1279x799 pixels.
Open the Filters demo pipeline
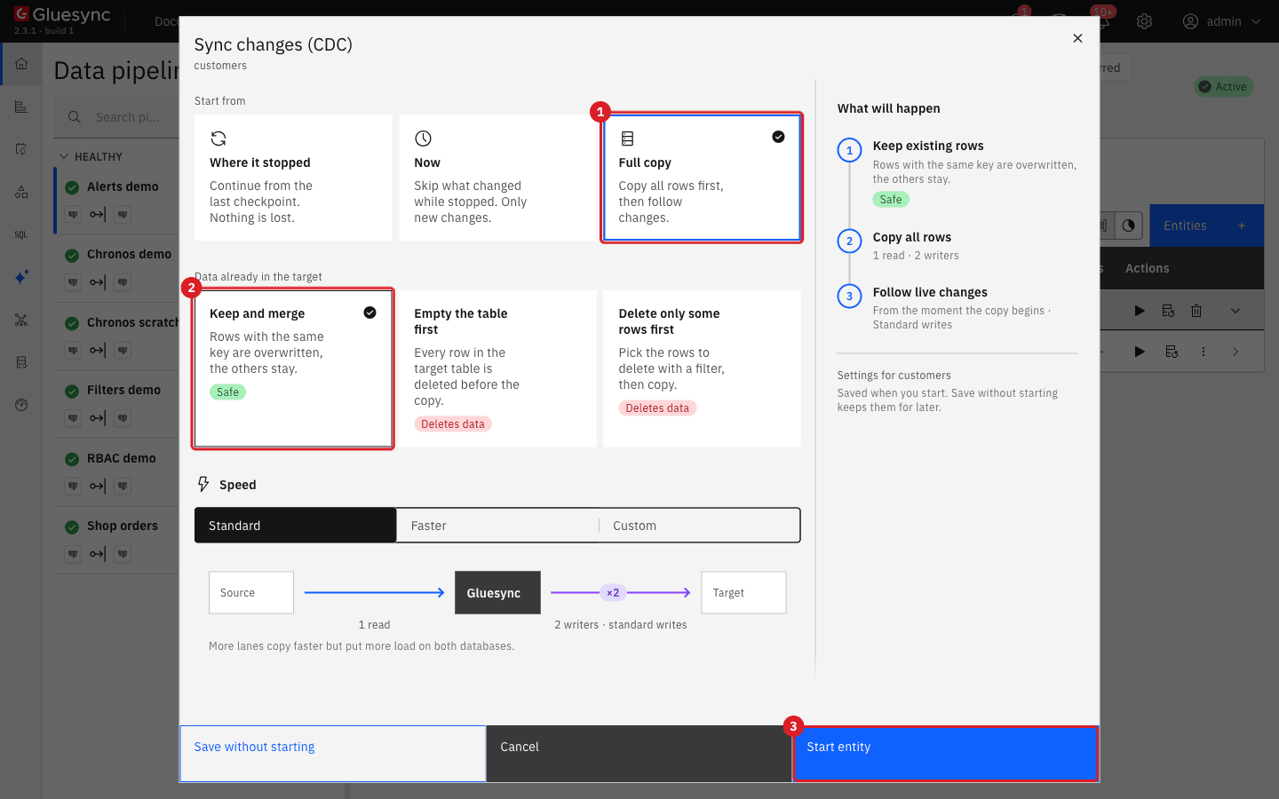pyautogui.click(x=123, y=390)
